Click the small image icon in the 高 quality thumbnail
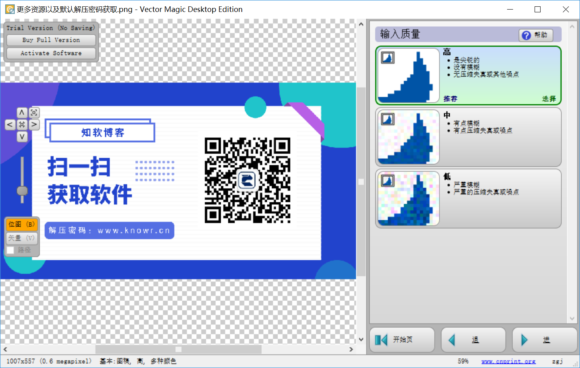Image resolution: width=580 pixels, height=368 pixels. point(388,58)
